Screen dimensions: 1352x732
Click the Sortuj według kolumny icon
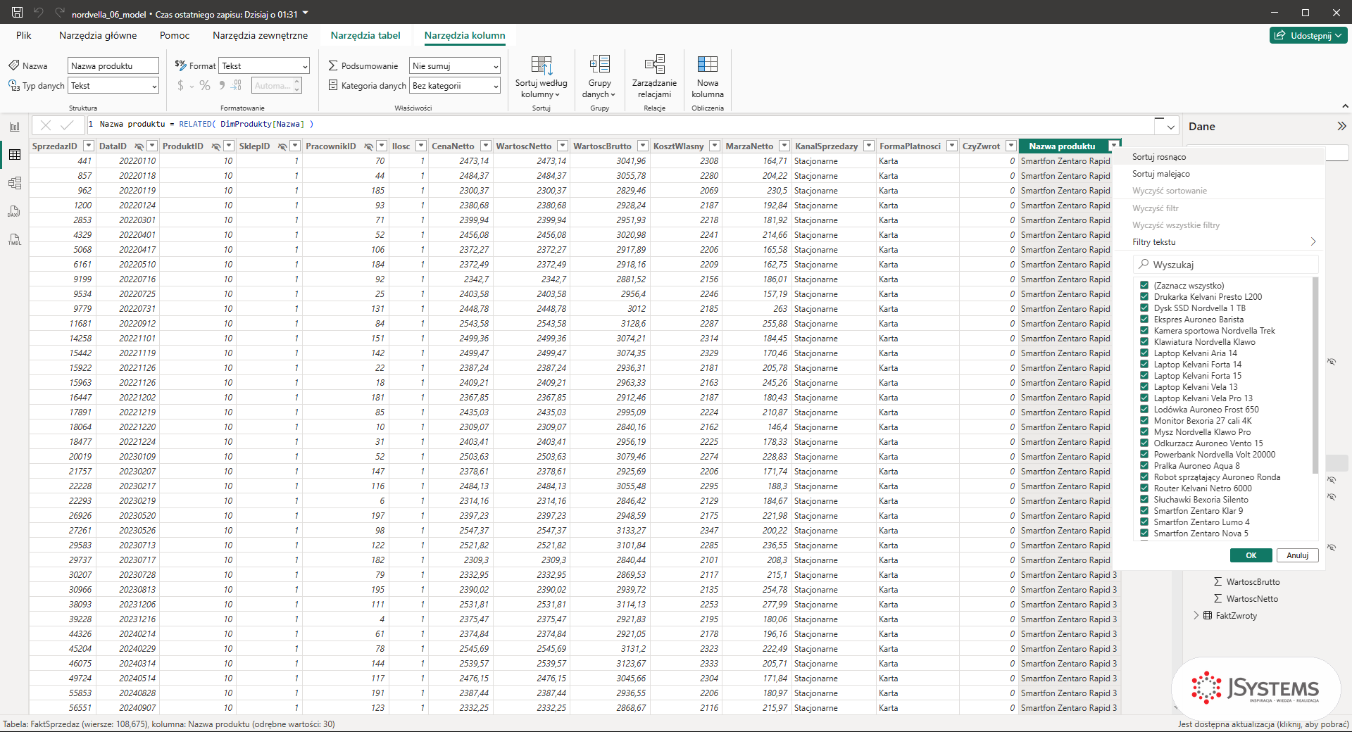(541, 65)
